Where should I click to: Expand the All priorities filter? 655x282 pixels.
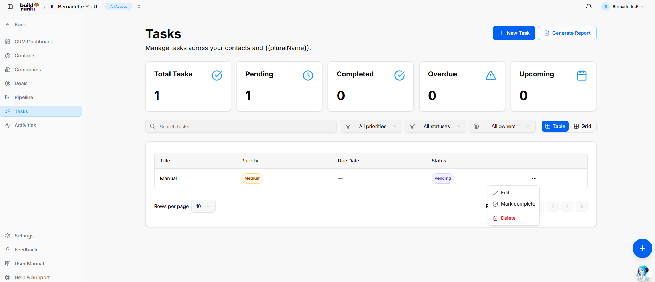[x=371, y=126]
